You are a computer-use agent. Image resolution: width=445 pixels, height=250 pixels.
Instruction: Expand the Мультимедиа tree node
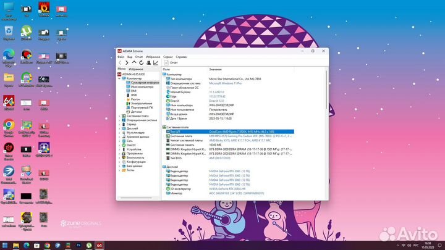pyautogui.click(x=119, y=133)
